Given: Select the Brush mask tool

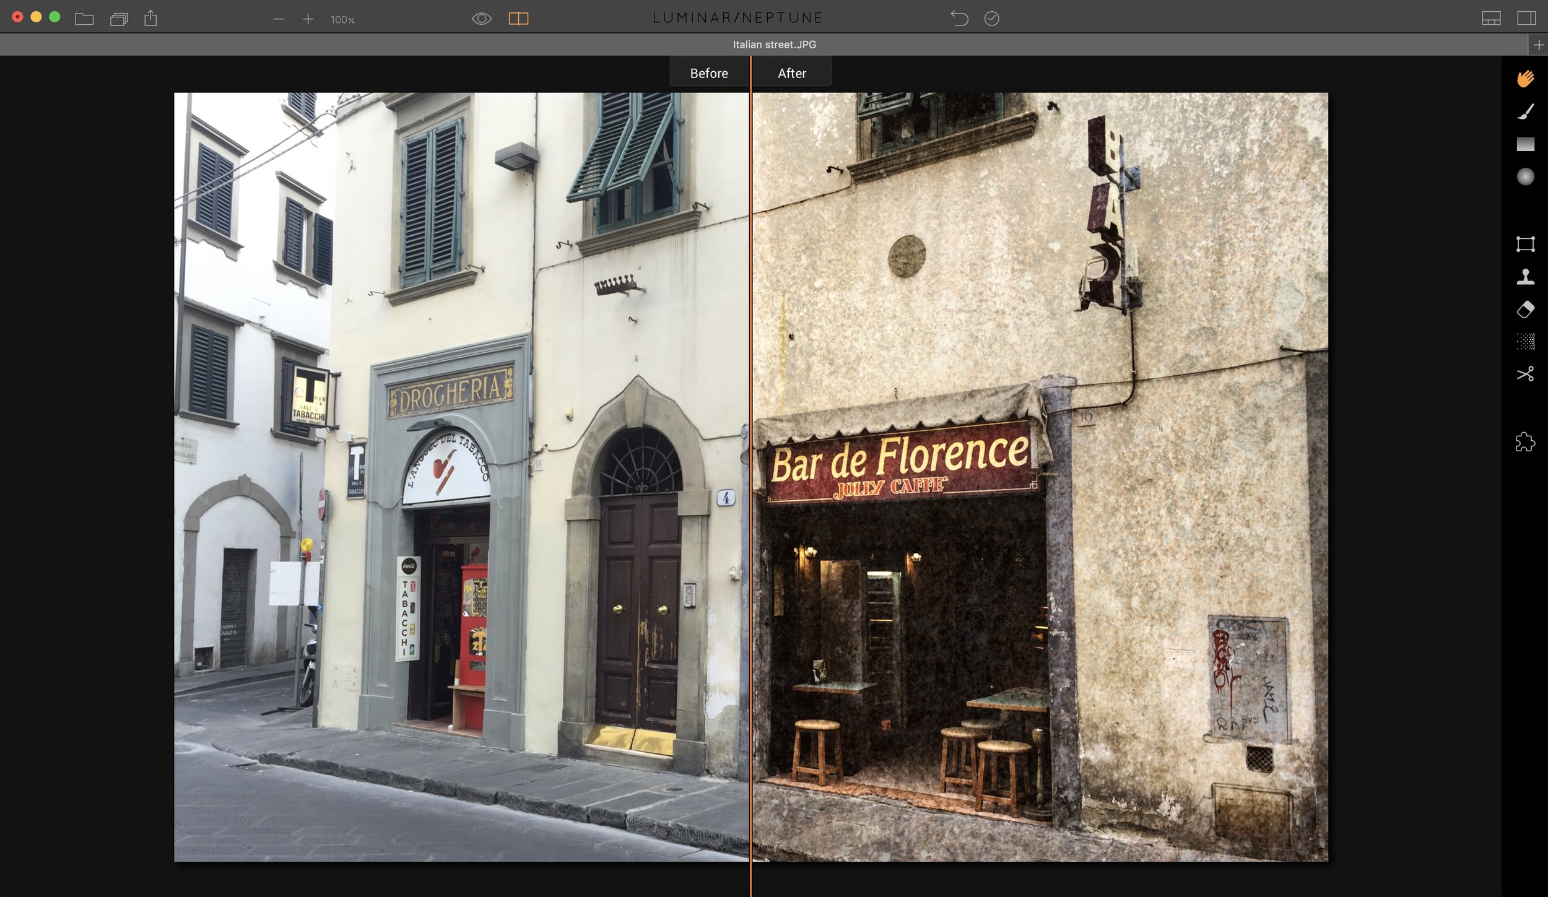Looking at the screenshot, I should pyautogui.click(x=1526, y=111).
